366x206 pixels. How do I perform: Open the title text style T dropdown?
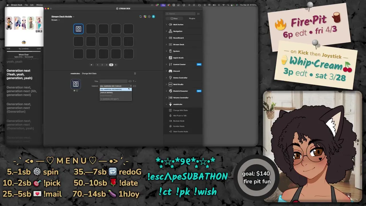coord(134,81)
